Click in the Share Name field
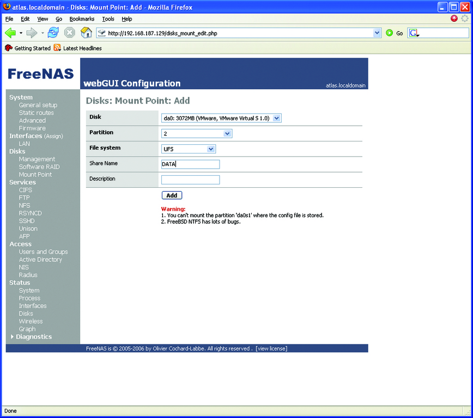Image resolution: width=473 pixels, height=418 pixels. (190, 164)
